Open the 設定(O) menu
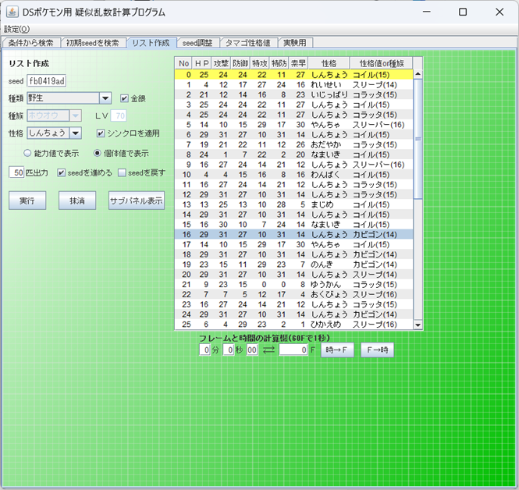This screenshot has height=490, width=519. tap(17, 29)
